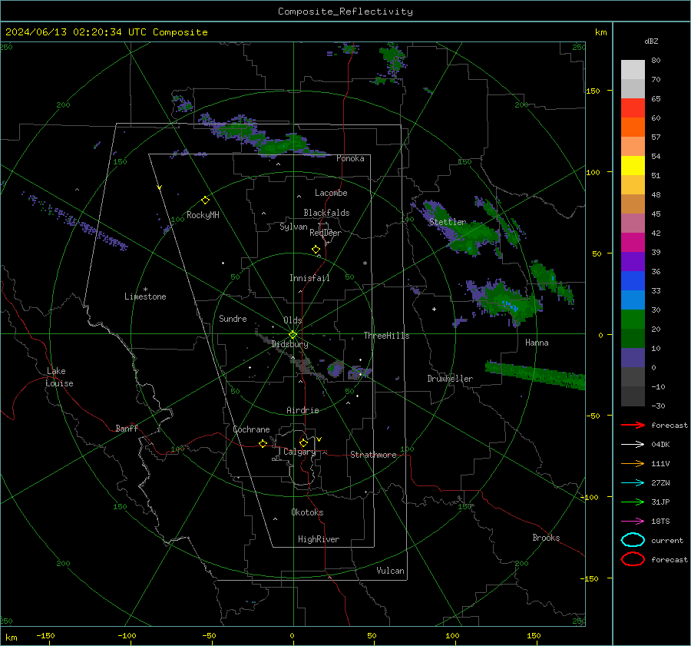Click the Lake Louise label
Screen dimensions: 691x646
click(x=59, y=377)
